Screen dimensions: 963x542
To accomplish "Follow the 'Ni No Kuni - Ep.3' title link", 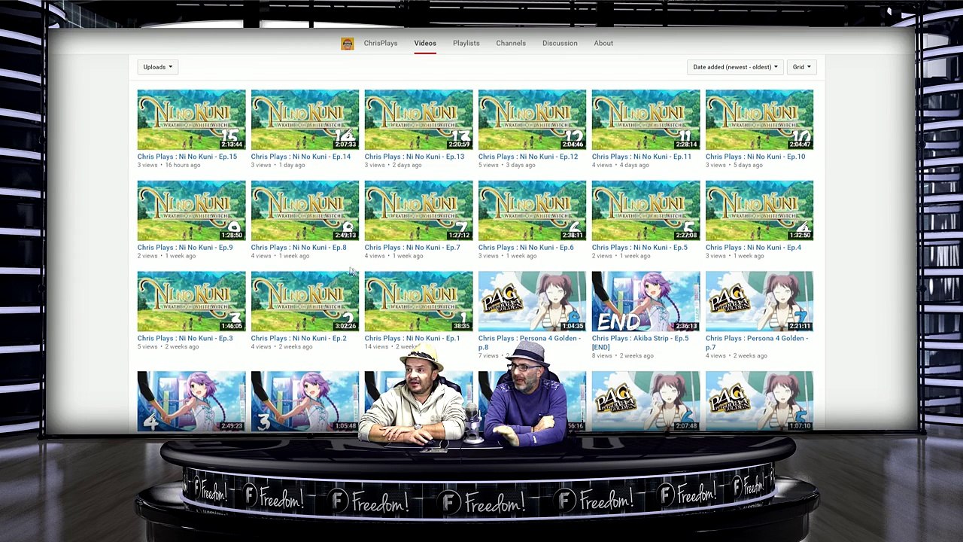I will 184,339.
